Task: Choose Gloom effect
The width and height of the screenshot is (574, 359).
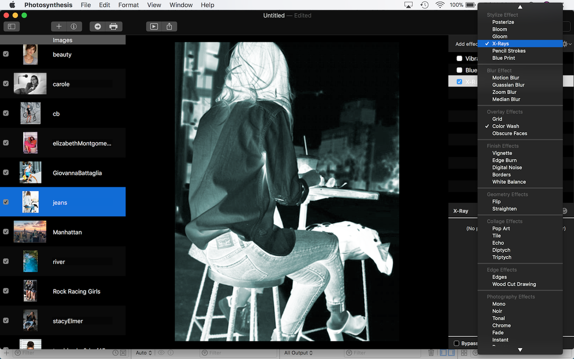Action: (520, 36)
